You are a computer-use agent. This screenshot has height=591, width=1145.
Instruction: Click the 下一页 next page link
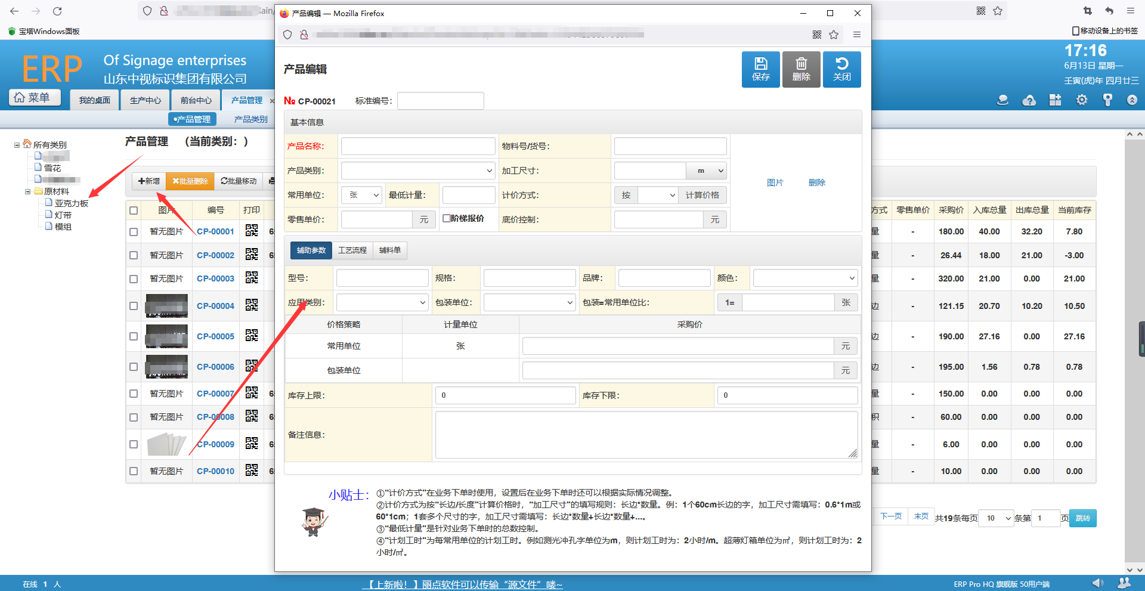891,516
